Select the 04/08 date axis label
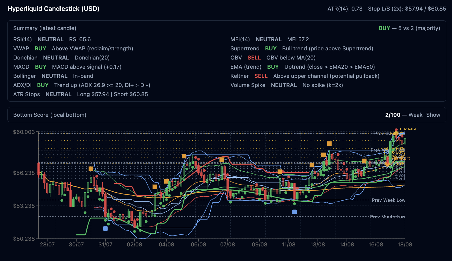This screenshot has height=261, width=452. (166, 244)
